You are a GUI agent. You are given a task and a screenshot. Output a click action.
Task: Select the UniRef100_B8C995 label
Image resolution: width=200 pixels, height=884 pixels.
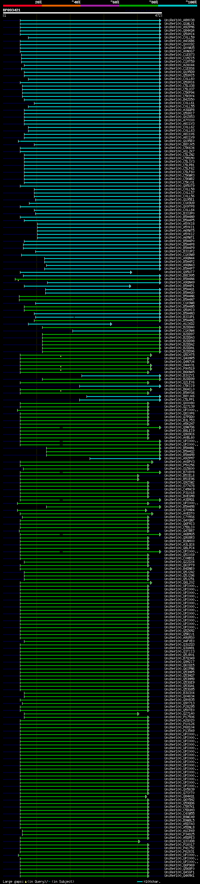click(179, 276)
